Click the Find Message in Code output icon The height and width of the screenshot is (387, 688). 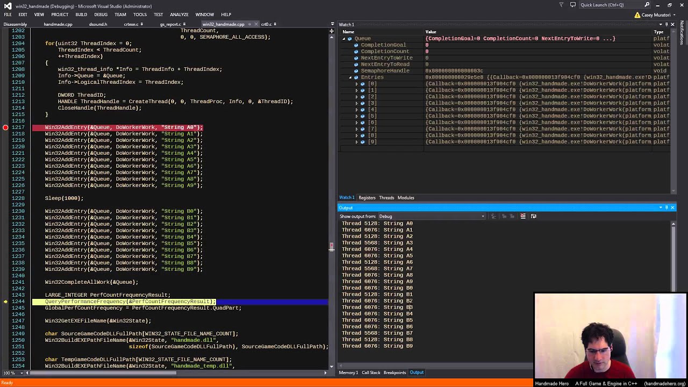coord(494,216)
